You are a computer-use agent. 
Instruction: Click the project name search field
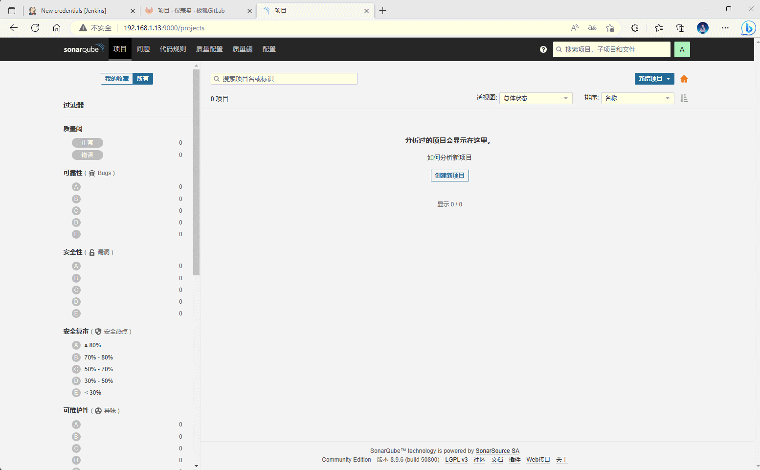coord(284,79)
